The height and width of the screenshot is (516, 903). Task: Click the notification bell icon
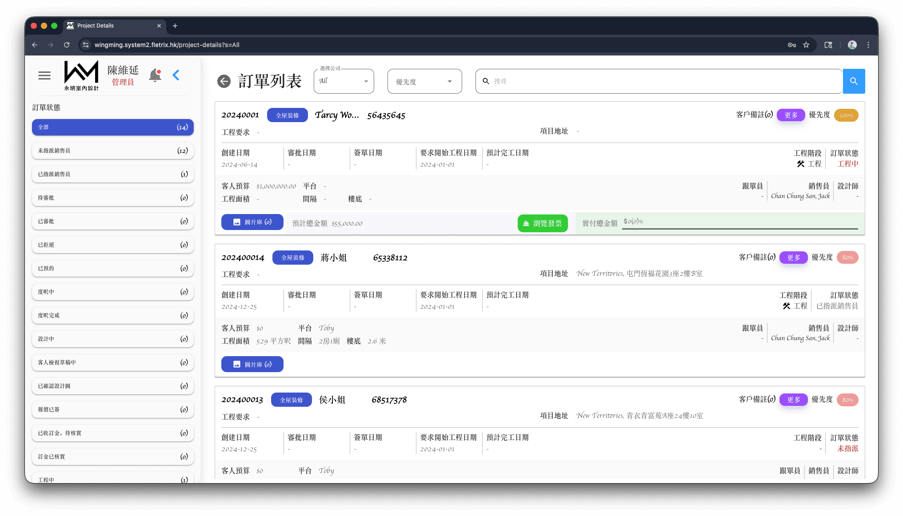pyautogui.click(x=155, y=75)
